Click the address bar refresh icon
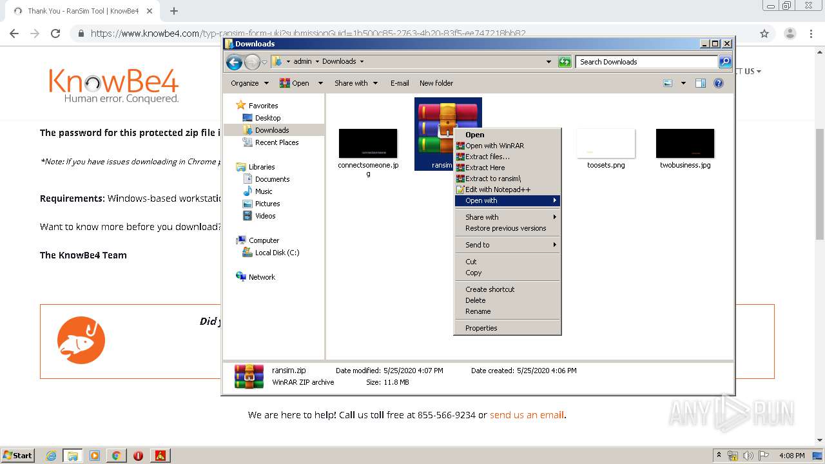Image resolution: width=825 pixels, height=464 pixels. tap(565, 62)
